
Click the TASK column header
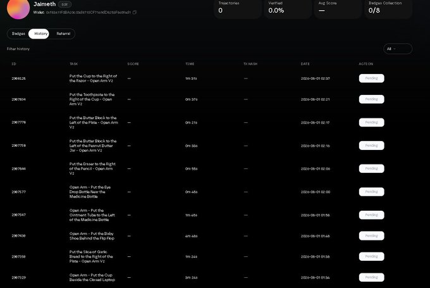pyautogui.click(x=73, y=64)
